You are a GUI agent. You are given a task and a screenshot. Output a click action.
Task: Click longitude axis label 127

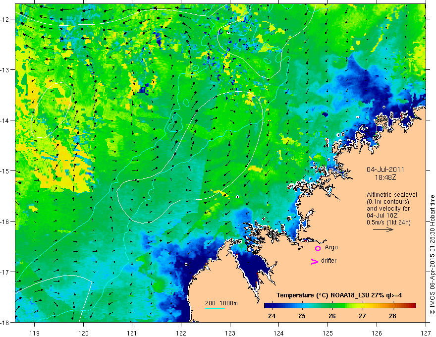pyautogui.click(x=426, y=333)
